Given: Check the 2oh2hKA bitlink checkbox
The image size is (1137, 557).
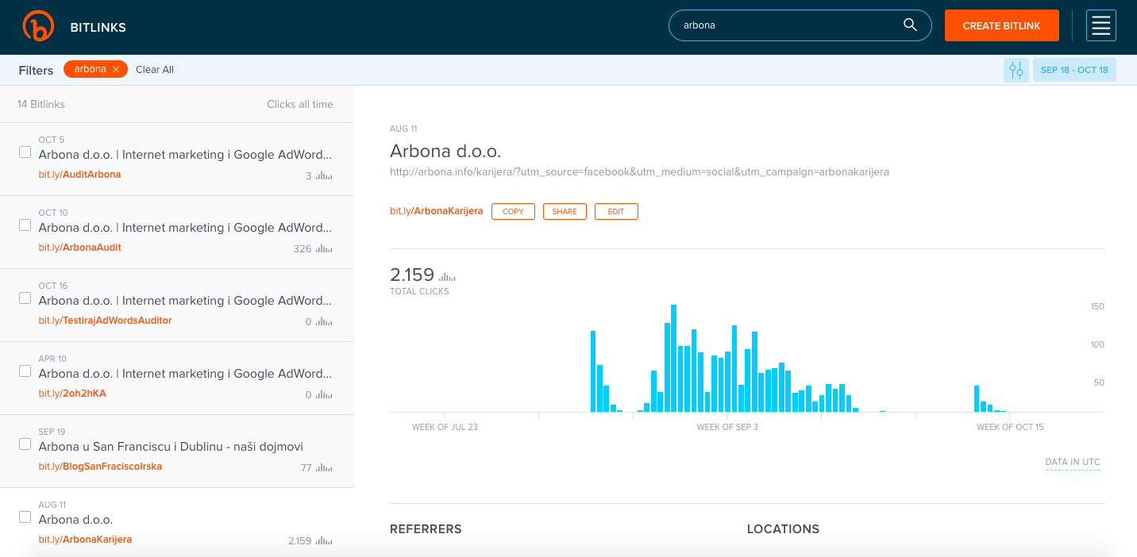Looking at the screenshot, I should 25,371.
